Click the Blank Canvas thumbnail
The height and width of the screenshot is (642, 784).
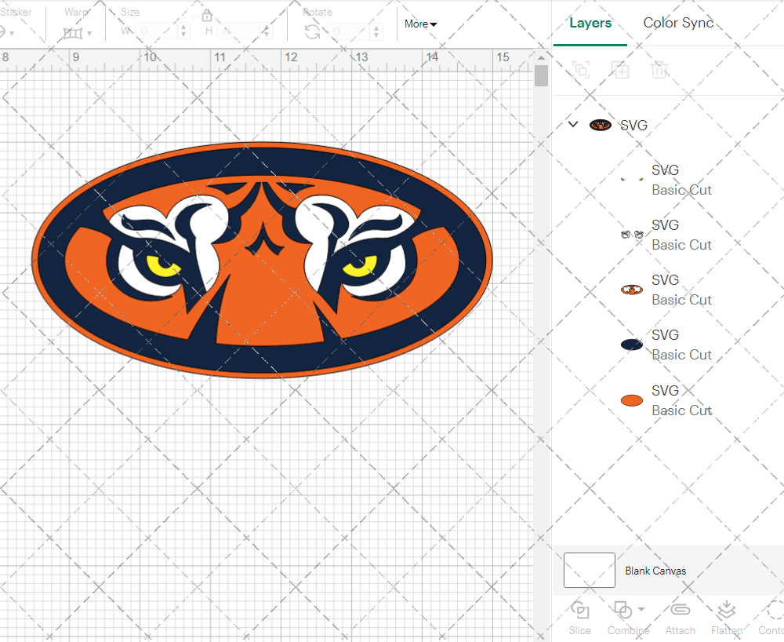point(589,570)
